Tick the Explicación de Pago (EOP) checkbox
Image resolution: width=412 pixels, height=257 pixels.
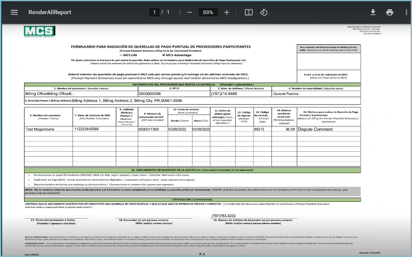pyautogui.click(x=29, y=179)
